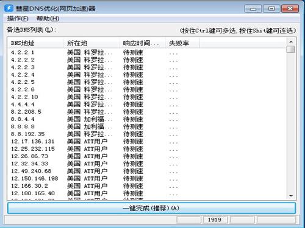
Task: Sort by 响应时间 column header
Action: 143,43
